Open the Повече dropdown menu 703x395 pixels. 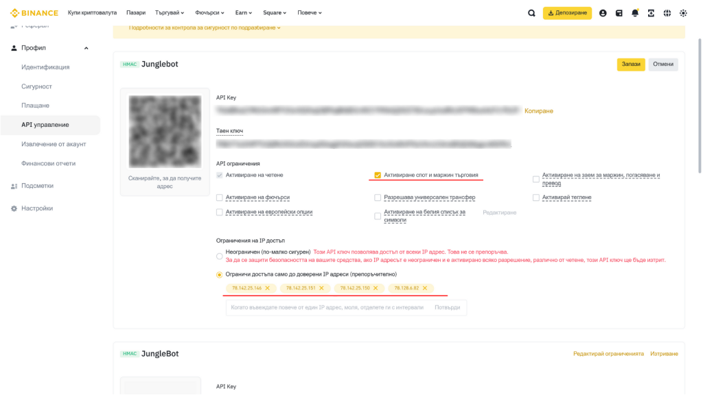(x=310, y=13)
